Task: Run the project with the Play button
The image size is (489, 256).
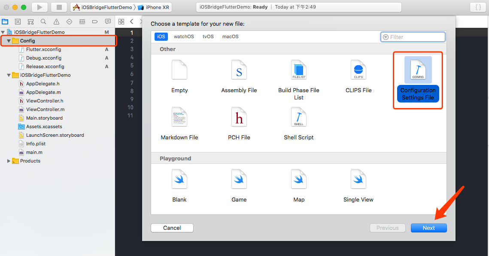Action: (x=39, y=7)
